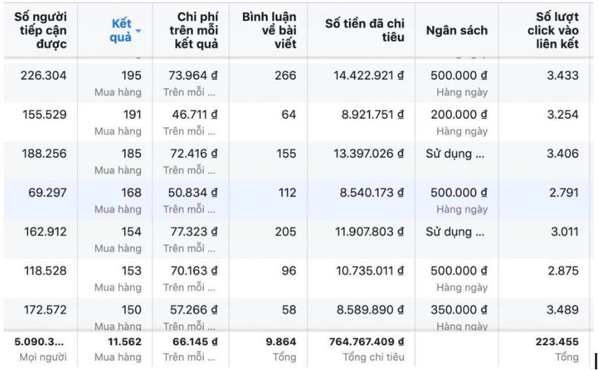This screenshot has height=370, width=598.
Task: Edit the 200.000 đ daily budget
Action: pyautogui.click(x=459, y=115)
